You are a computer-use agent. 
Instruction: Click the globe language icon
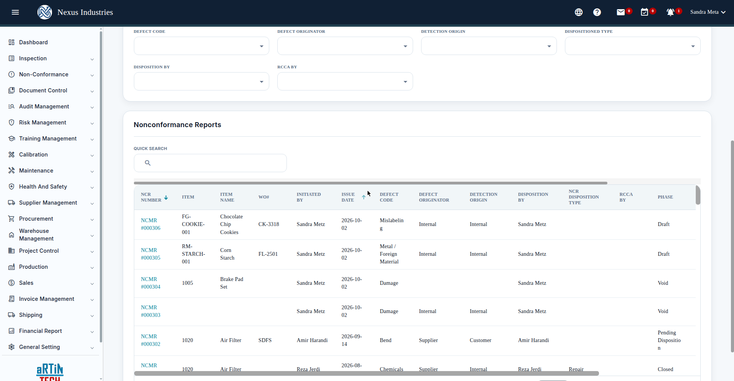tap(579, 12)
